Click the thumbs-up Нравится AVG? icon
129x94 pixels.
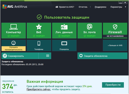(x=57, y=7)
